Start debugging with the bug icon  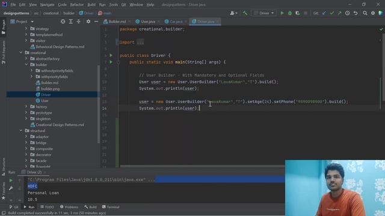290,13
